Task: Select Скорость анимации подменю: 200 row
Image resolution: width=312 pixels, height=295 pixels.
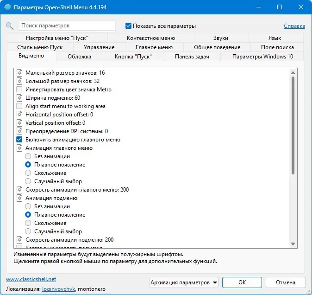Action: [x=69, y=240]
